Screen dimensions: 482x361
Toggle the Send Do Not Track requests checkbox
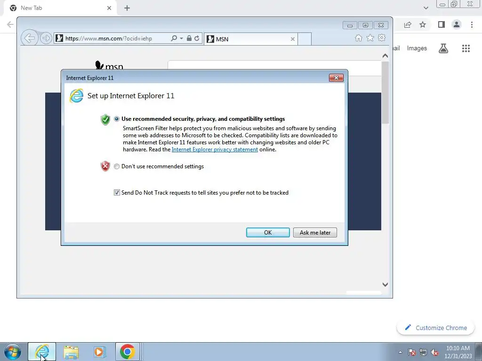click(117, 192)
